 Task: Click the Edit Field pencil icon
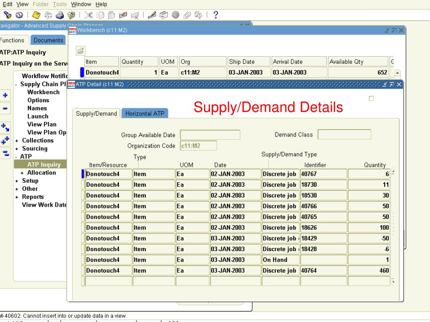(x=152, y=15)
